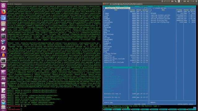Click function key 8 Delete button

(x=173, y=110)
